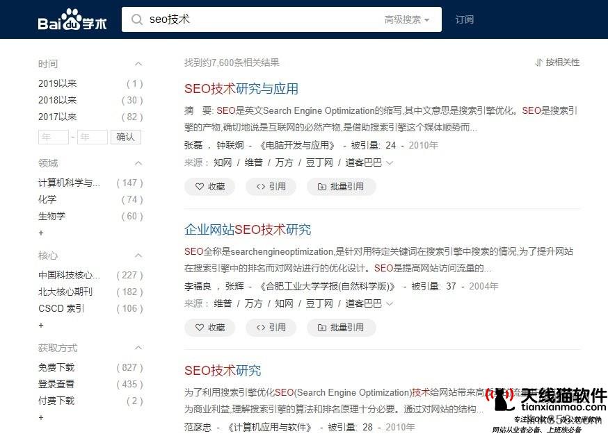Image resolution: width=608 pixels, height=436 pixels.
Task: Click 被引量: 37 of second result
Action: [433, 286]
